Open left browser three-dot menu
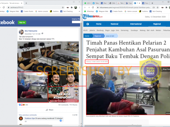The image size is (170, 127). [79, 7]
